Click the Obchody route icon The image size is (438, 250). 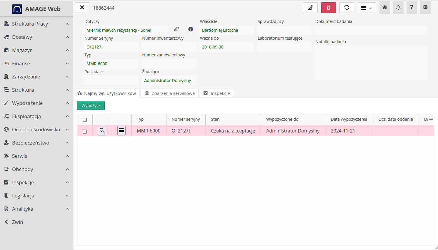pos(6,169)
